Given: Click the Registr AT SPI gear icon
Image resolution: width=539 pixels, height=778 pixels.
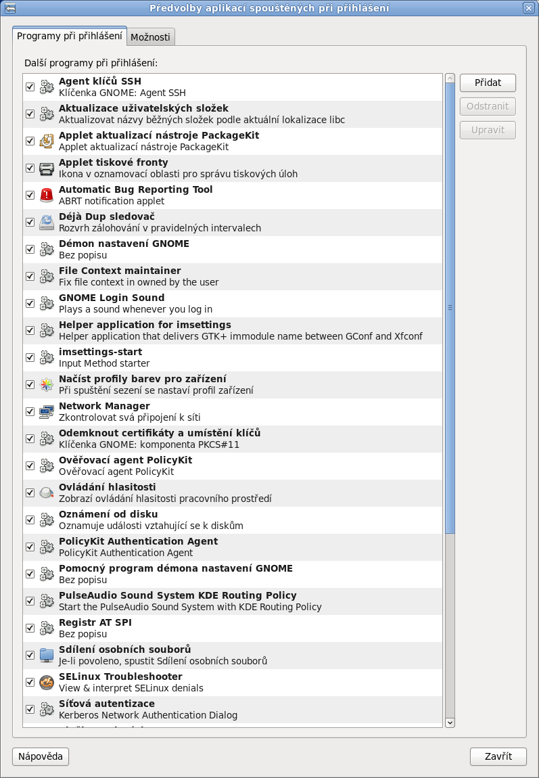Looking at the screenshot, I should pos(47,628).
